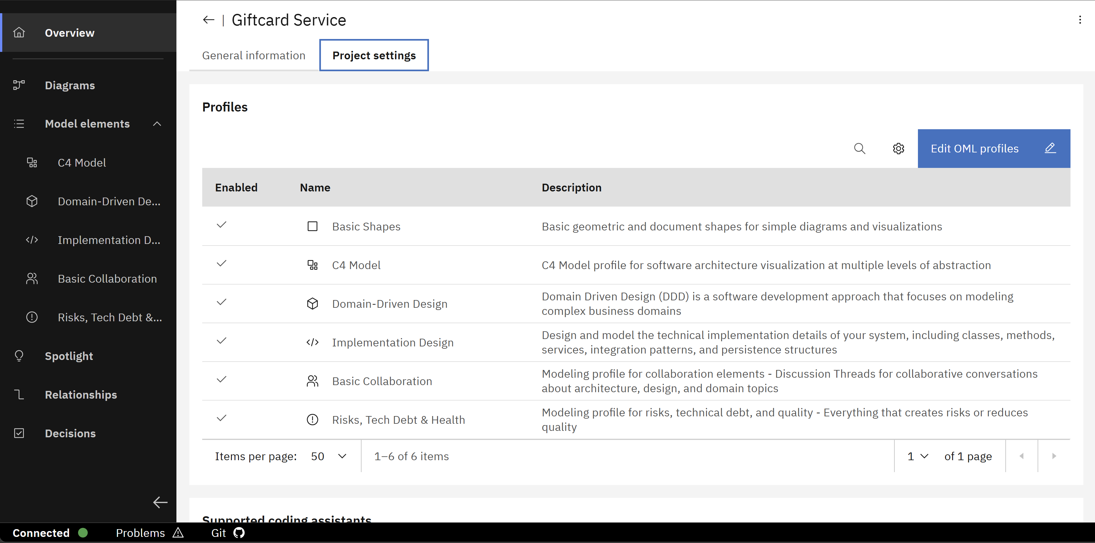This screenshot has height=543, width=1095.
Task: Click the Relationships sidebar icon
Action: [x=19, y=394]
